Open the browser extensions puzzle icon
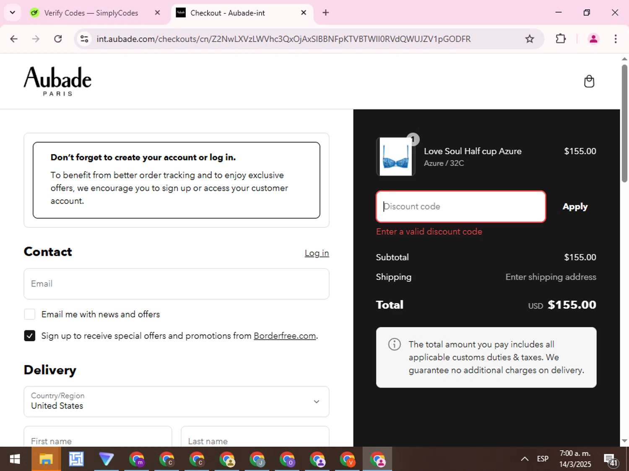 pyautogui.click(x=561, y=39)
